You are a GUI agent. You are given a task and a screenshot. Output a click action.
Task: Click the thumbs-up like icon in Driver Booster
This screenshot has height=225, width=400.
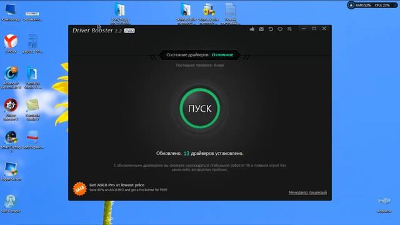[252, 29]
